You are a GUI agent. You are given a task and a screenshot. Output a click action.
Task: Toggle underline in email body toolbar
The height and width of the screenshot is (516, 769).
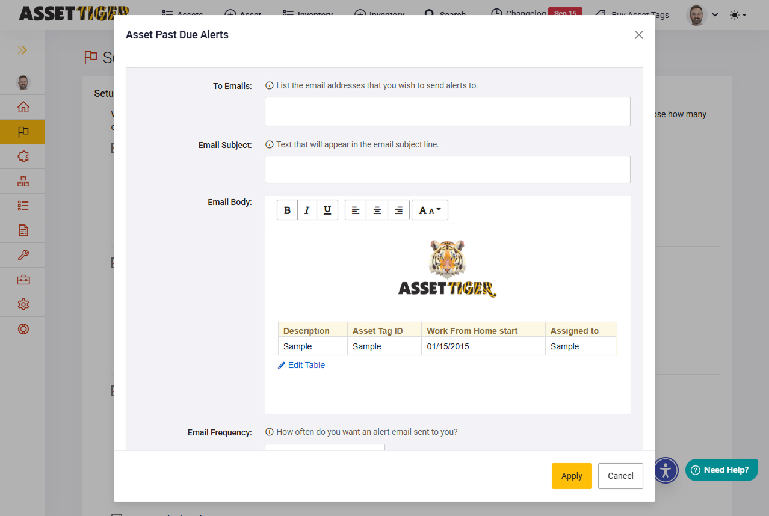pos(327,210)
